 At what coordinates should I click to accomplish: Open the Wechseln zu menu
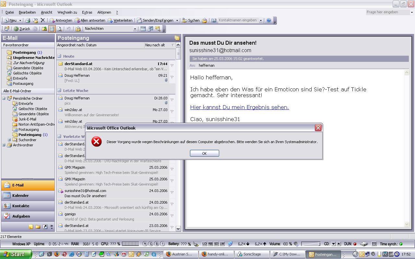tap(67, 12)
